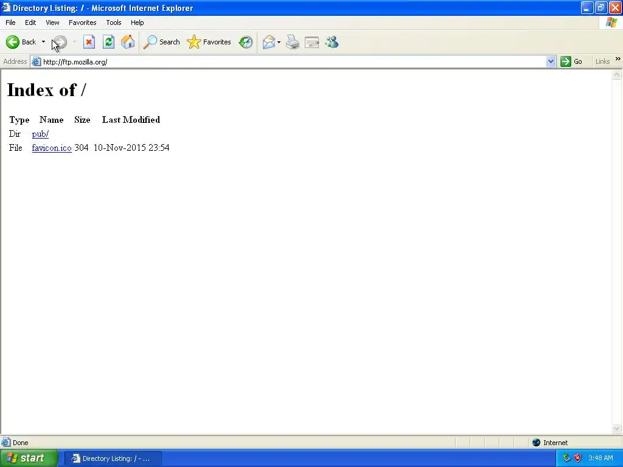Viewport: 623px width, 467px height.
Task: Click the green Back arrow button
Action: pos(13,42)
